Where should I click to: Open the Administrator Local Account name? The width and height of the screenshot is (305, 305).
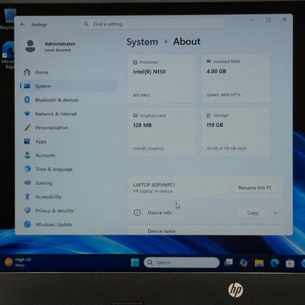tap(60, 46)
